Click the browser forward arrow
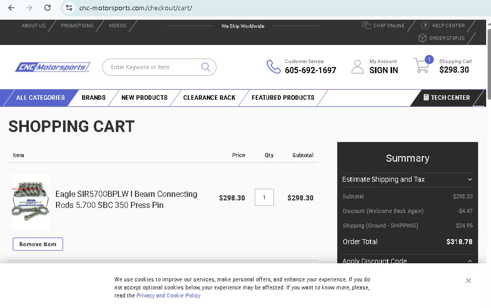The height and width of the screenshot is (308, 491). tap(29, 8)
